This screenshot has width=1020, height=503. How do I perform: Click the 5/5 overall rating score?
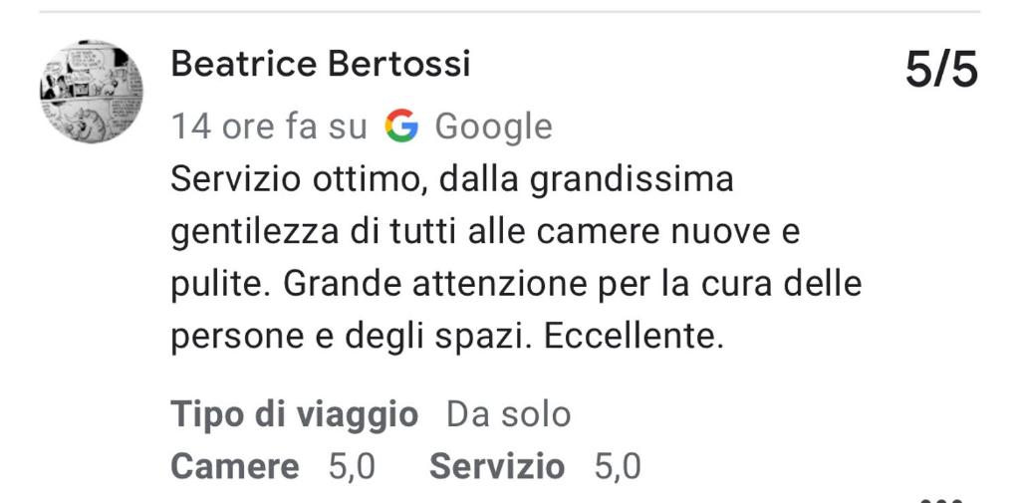coord(941,71)
